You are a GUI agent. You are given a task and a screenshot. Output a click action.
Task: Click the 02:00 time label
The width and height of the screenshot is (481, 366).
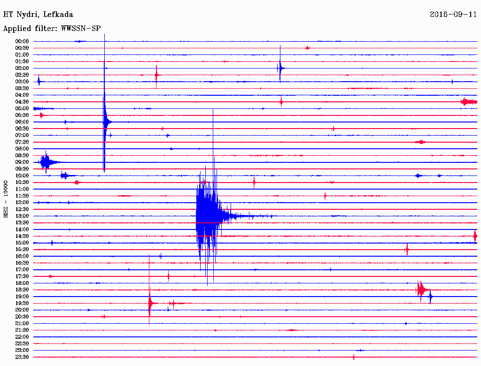[x=22, y=69]
